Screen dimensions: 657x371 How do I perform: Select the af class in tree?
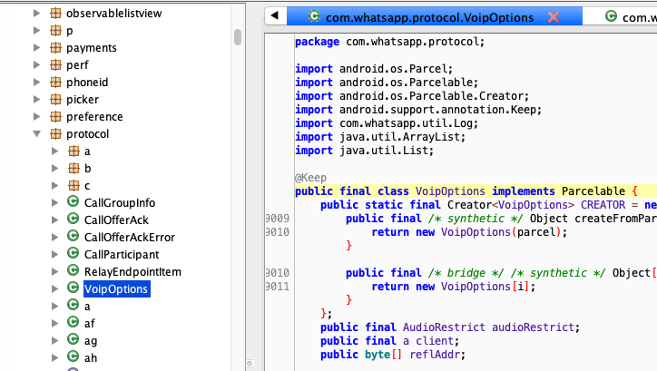89,323
